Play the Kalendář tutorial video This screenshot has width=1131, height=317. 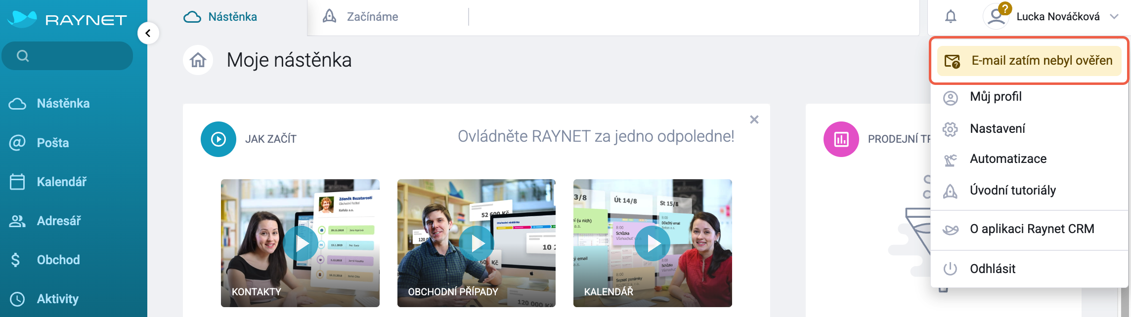tap(652, 243)
